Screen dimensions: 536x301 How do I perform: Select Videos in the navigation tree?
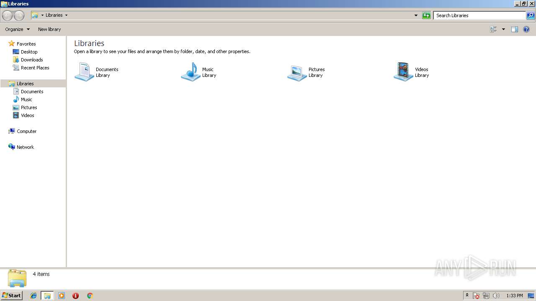click(x=27, y=115)
